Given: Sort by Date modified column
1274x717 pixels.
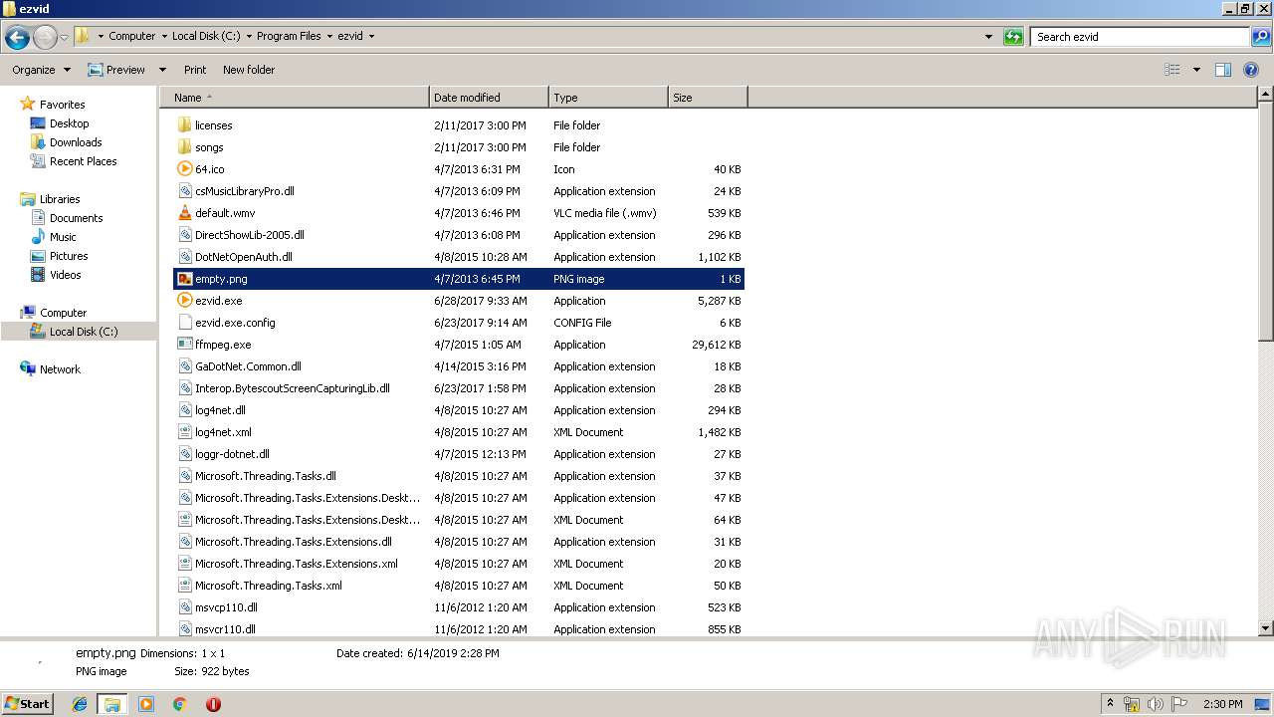Looking at the screenshot, I should 489,98.
